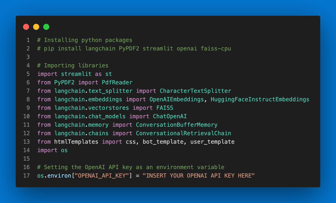The height and width of the screenshot is (203, 336).
Task: Click line number 17 in the gutter
Action: pyautogui.click(x=26, y=176)
